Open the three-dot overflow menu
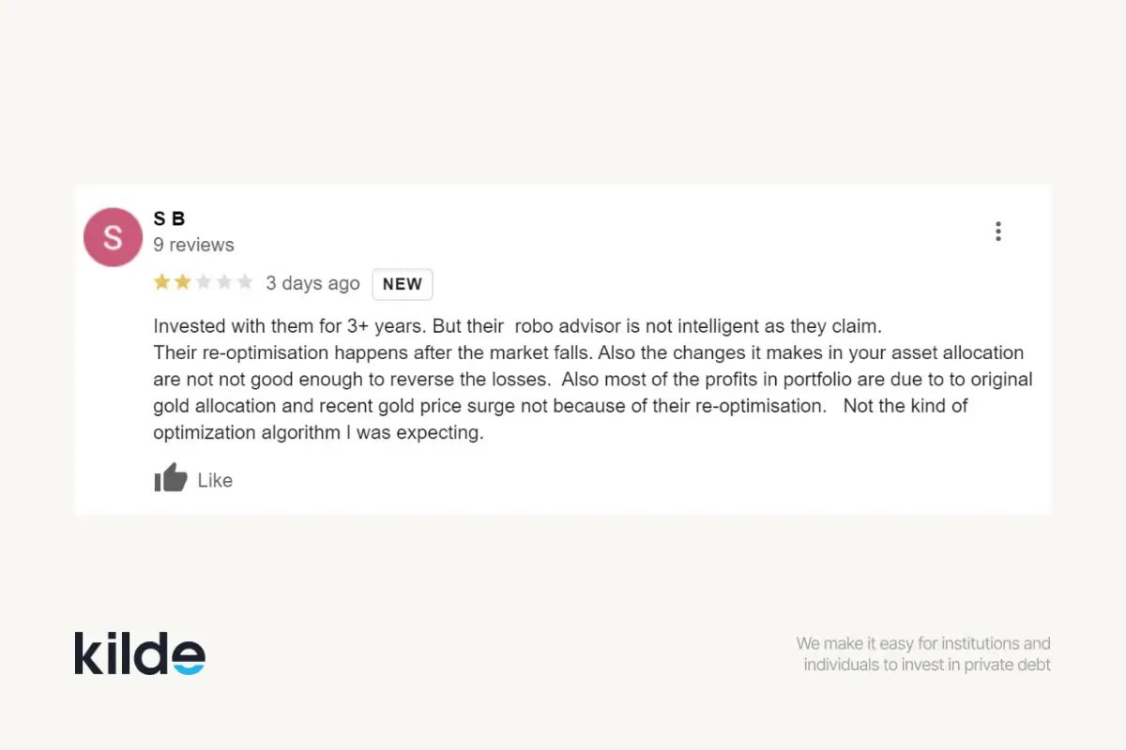Image resolution: width=1126 pixels, height=750 pixels. click(998, 231)
